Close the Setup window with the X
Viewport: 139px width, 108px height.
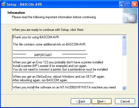[x=135, y=4]
